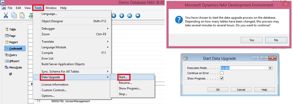Enable the Continue on Error checkbox
The image size is (293, 104).
222,73
